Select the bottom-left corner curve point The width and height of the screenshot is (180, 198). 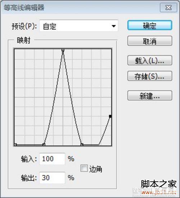(15, 144)
